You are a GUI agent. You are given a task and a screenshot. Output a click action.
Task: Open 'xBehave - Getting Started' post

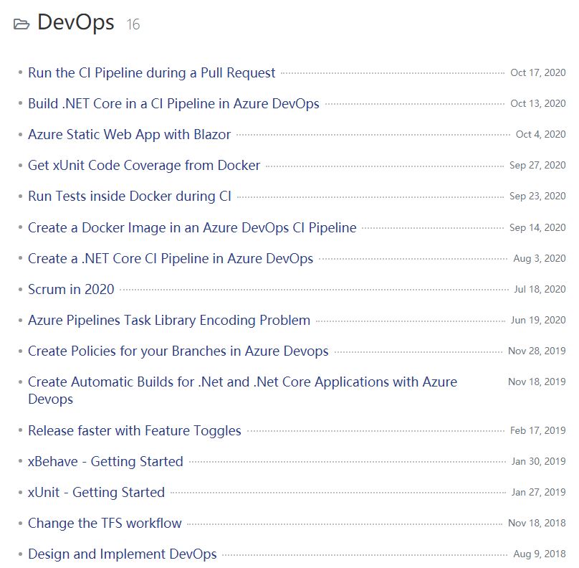[105, 461]
